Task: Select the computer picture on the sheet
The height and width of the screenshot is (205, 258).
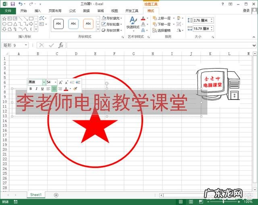Action: (218, 84)
